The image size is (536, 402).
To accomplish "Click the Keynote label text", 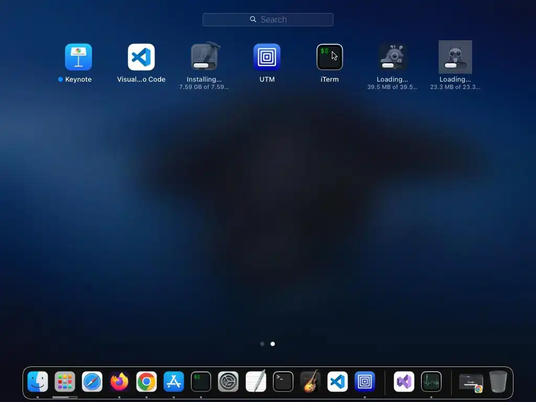I will pos(79,80).
